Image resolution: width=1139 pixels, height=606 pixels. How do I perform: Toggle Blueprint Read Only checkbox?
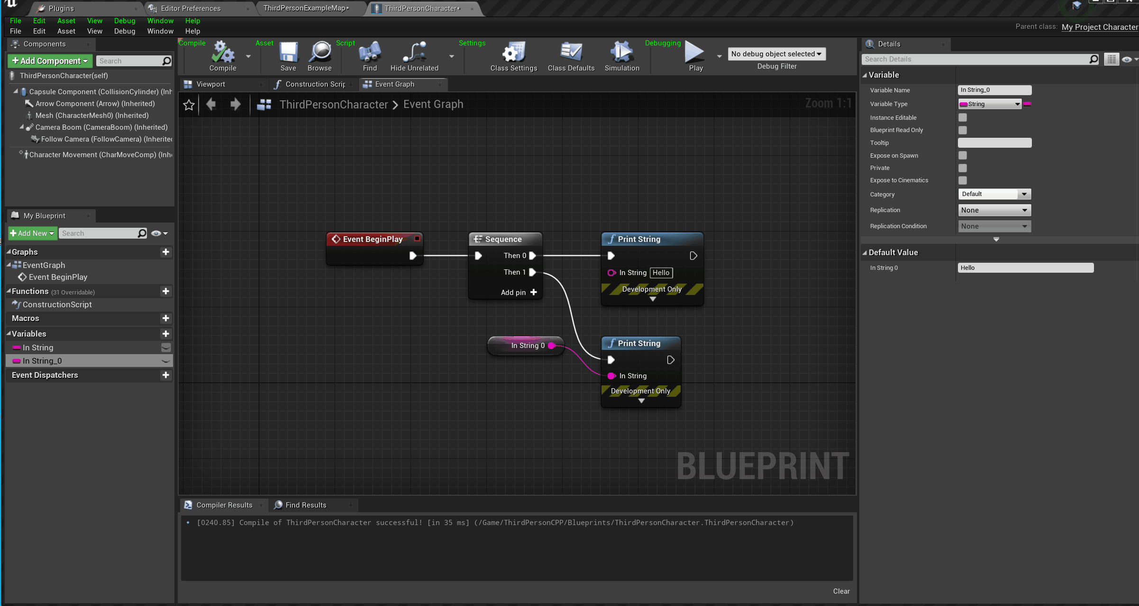coord(963,129)
